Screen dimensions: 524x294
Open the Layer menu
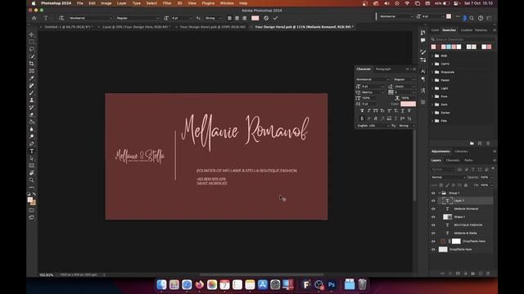tap(122, 3)
